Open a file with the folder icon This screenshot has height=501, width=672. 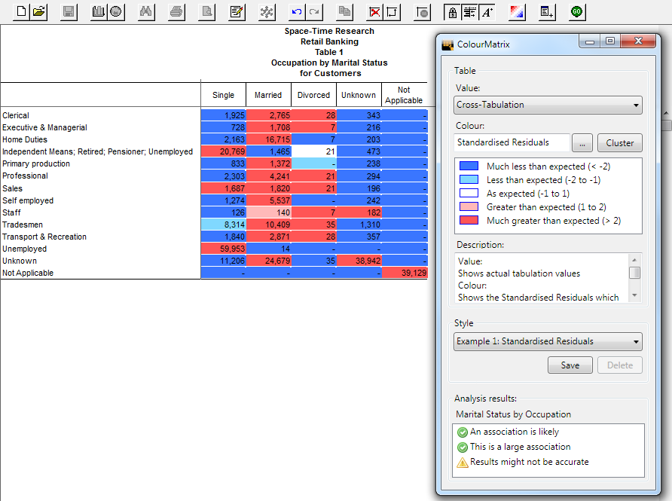coord(39,12)
